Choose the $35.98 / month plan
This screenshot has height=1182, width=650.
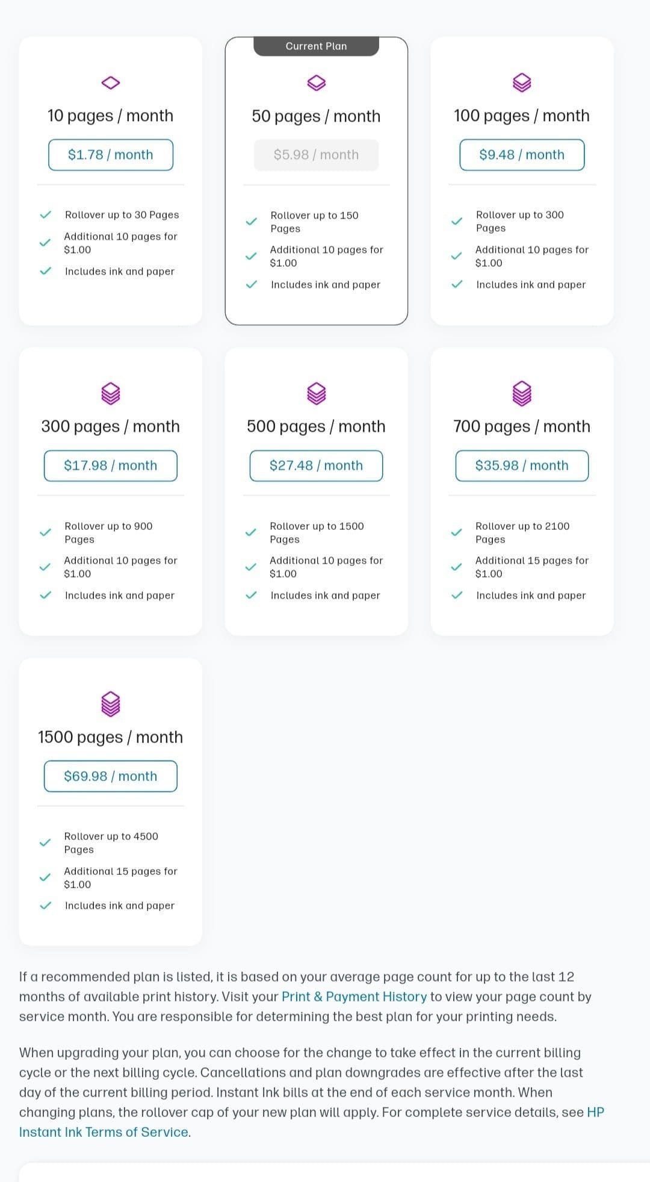click(x=522, y=465)
